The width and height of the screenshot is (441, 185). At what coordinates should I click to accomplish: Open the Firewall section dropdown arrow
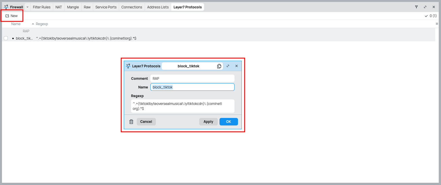pyautogui.click(x=27, y=7)
